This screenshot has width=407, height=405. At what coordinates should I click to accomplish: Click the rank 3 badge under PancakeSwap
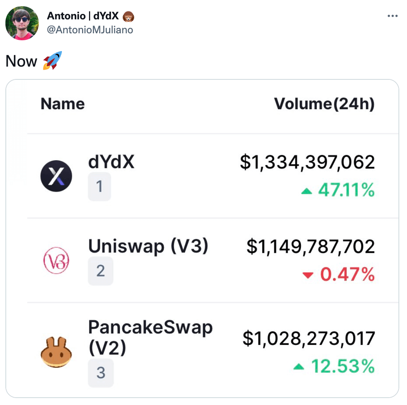click(101, 373)
